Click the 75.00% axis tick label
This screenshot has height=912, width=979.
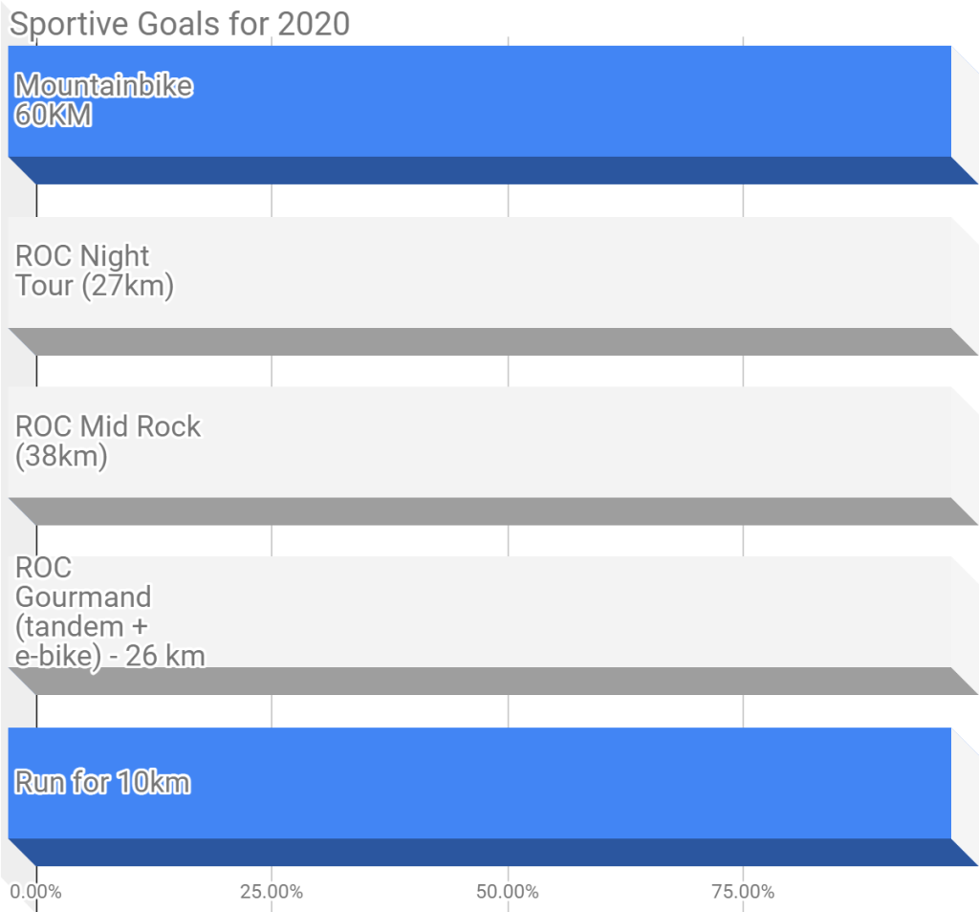(743, 893)
